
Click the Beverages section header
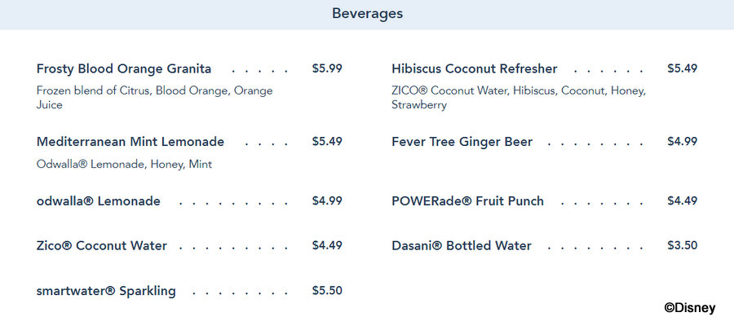click(x=367, y=14)
